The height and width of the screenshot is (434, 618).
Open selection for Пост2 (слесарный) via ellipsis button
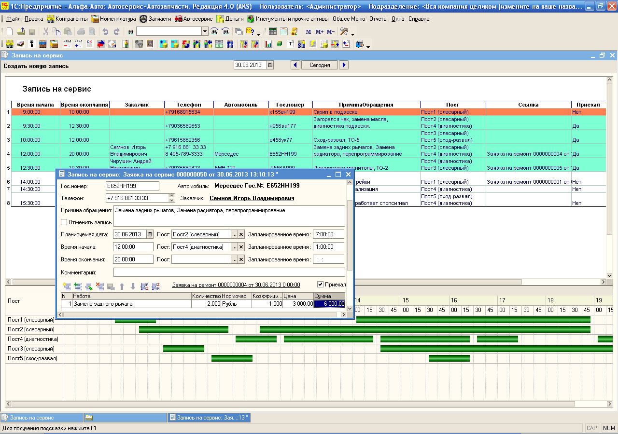pos(234,234)
